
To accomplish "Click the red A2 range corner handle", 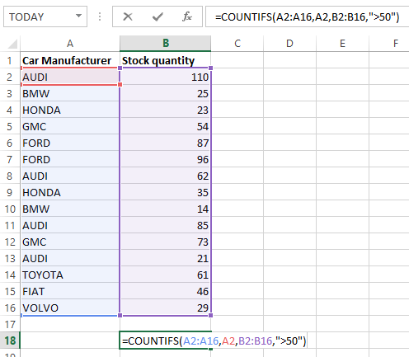I will 120,85.
